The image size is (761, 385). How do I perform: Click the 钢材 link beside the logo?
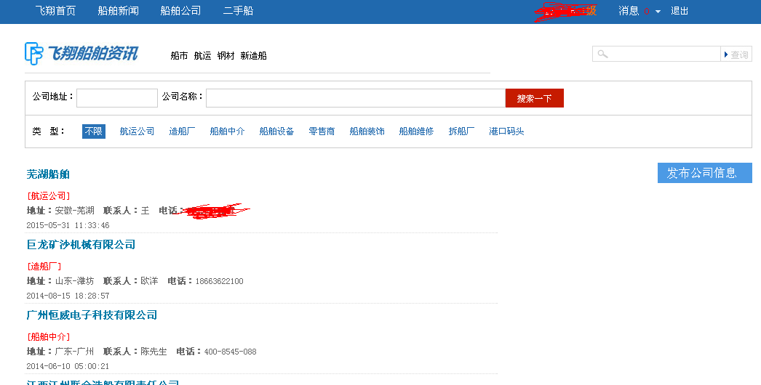(x=226, y=56)
